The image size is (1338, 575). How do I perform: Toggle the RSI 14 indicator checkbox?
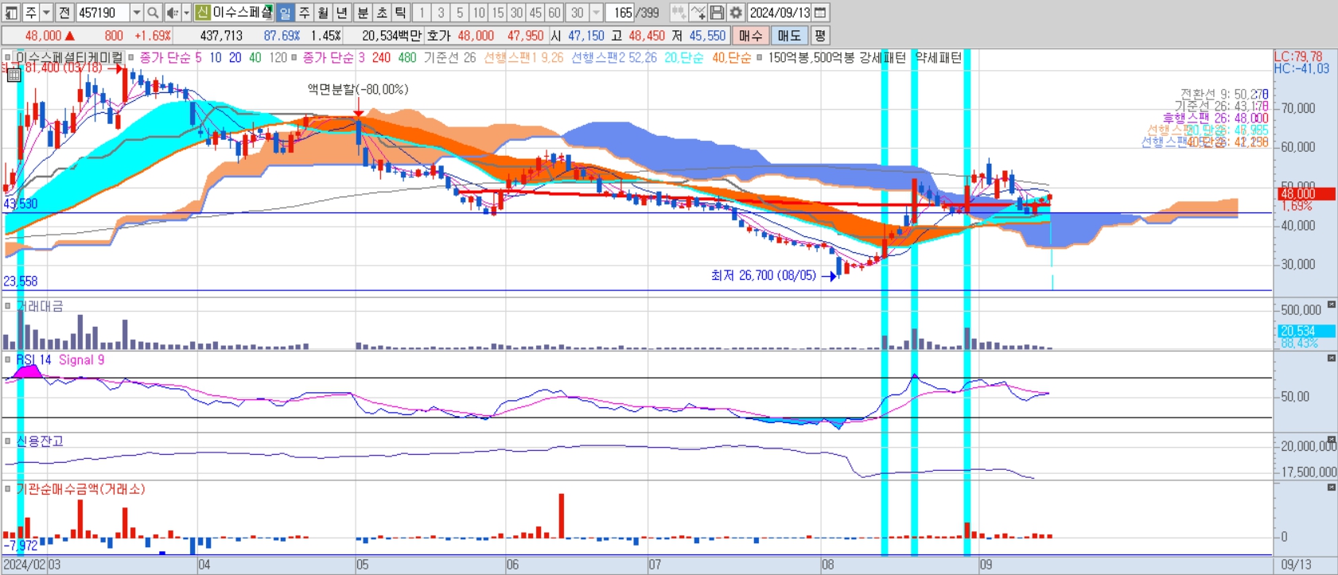tap(8, 360)
